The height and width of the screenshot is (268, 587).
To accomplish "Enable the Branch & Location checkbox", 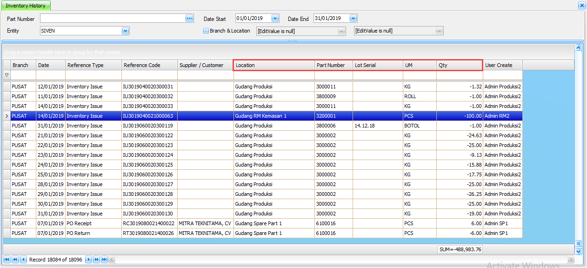I will (x=206, y=31).
